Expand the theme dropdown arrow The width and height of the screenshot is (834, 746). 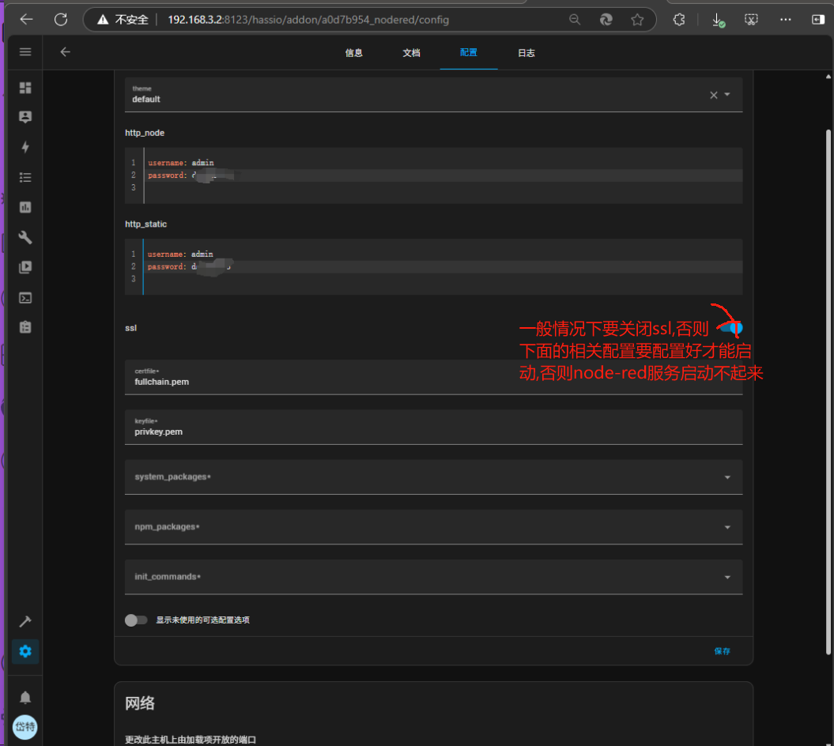coord(727,95)
